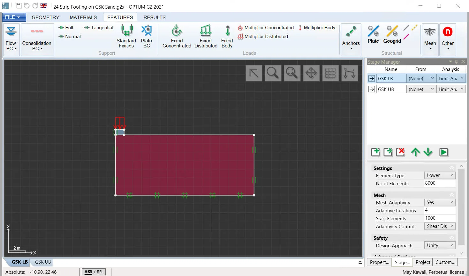The height and width of the screenshot is (276, 469).
Task: Expand the Design Approach Unity dropdown
Action: [x=440, y=245]
